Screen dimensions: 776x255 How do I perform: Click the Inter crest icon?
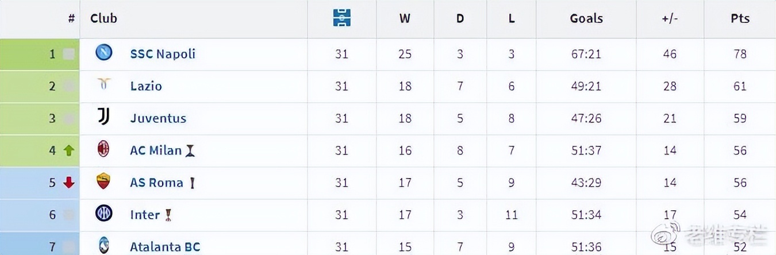coord(103,214)
